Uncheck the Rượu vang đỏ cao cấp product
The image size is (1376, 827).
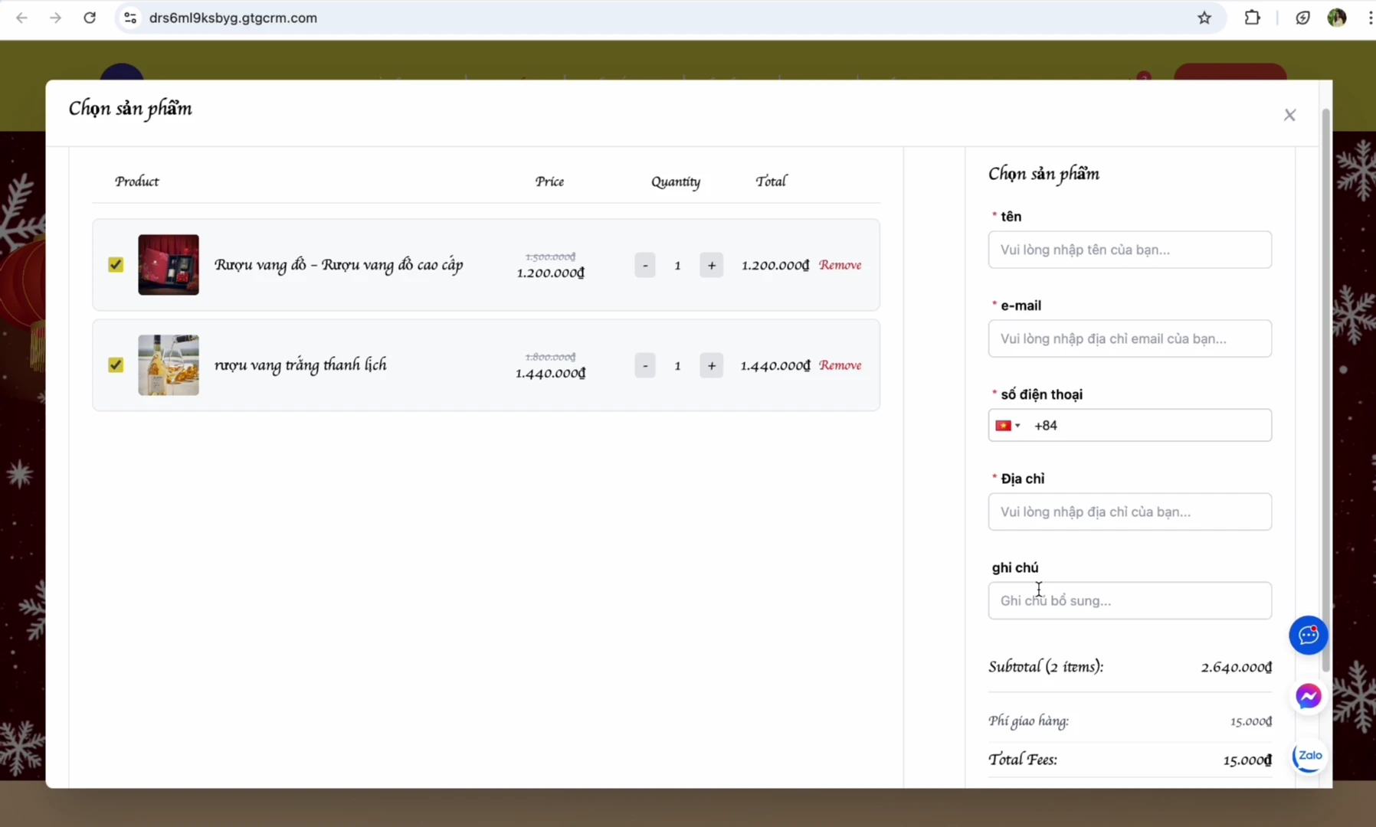point(115,264)
